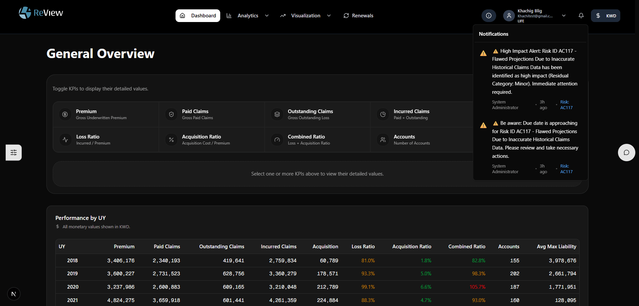Click the notification bell icon
639x306 pixels.
[581, 15]
